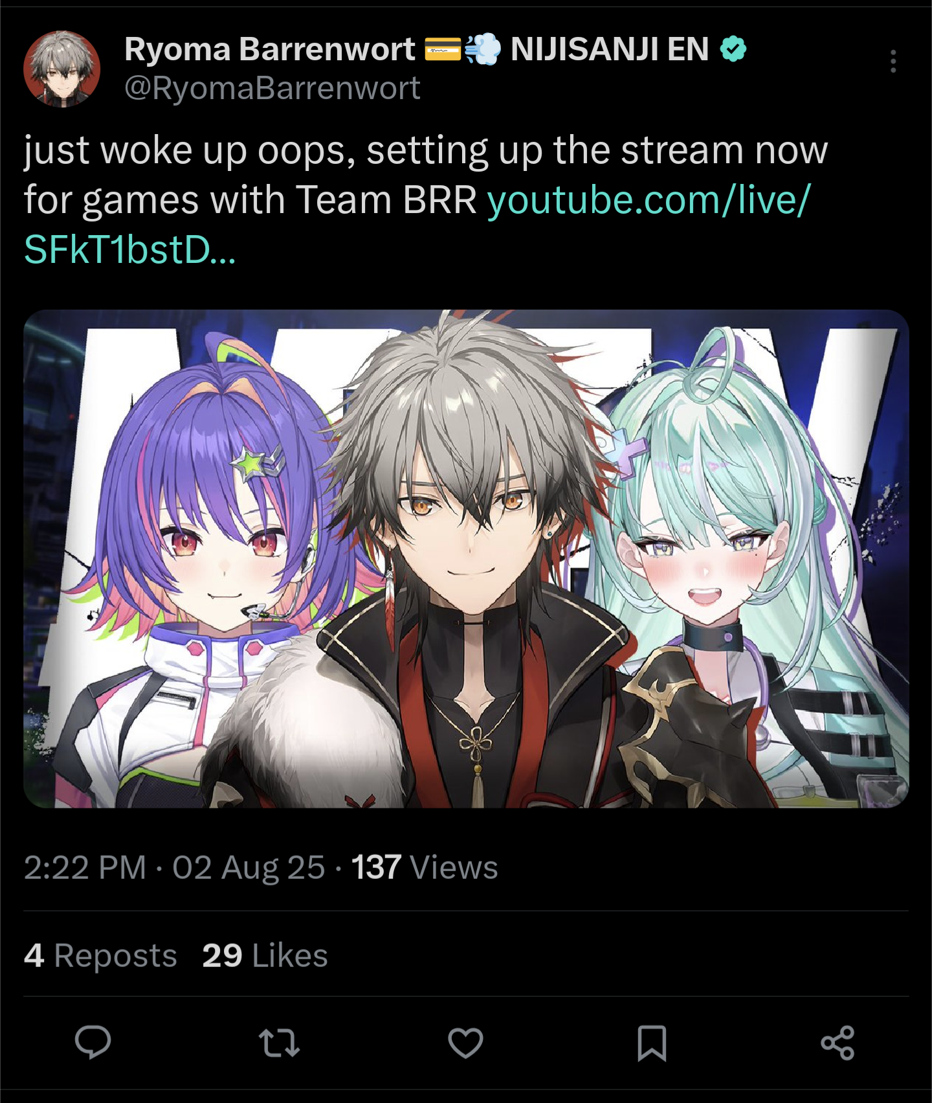Open the three-dot more options menu
The image size is (932, 1103).
893,62
